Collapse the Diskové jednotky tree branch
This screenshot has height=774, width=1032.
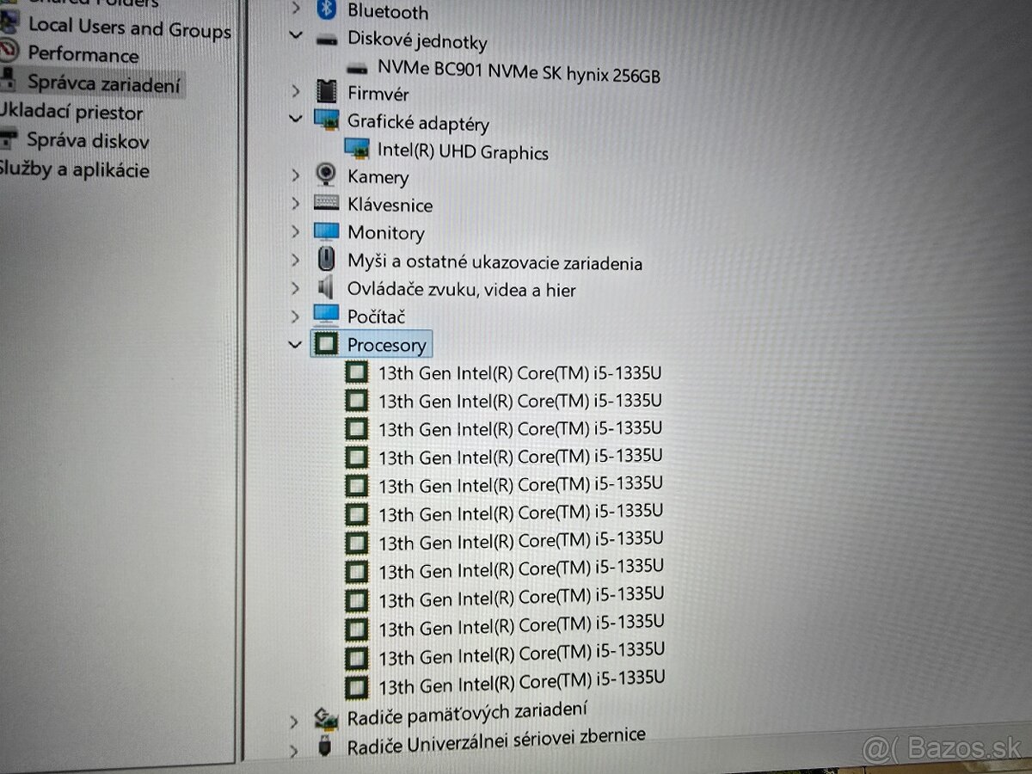click(295, 35)
